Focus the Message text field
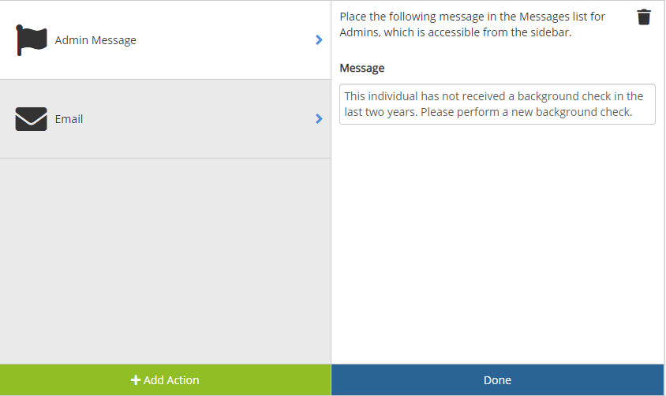666x396 pixels. (x=497, y=104)
